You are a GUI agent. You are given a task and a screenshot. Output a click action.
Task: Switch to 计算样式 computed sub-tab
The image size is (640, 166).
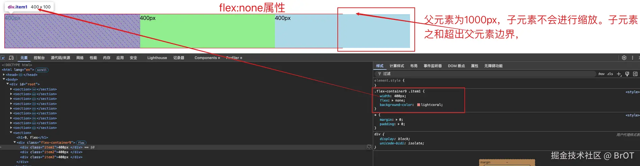[397, 66]
